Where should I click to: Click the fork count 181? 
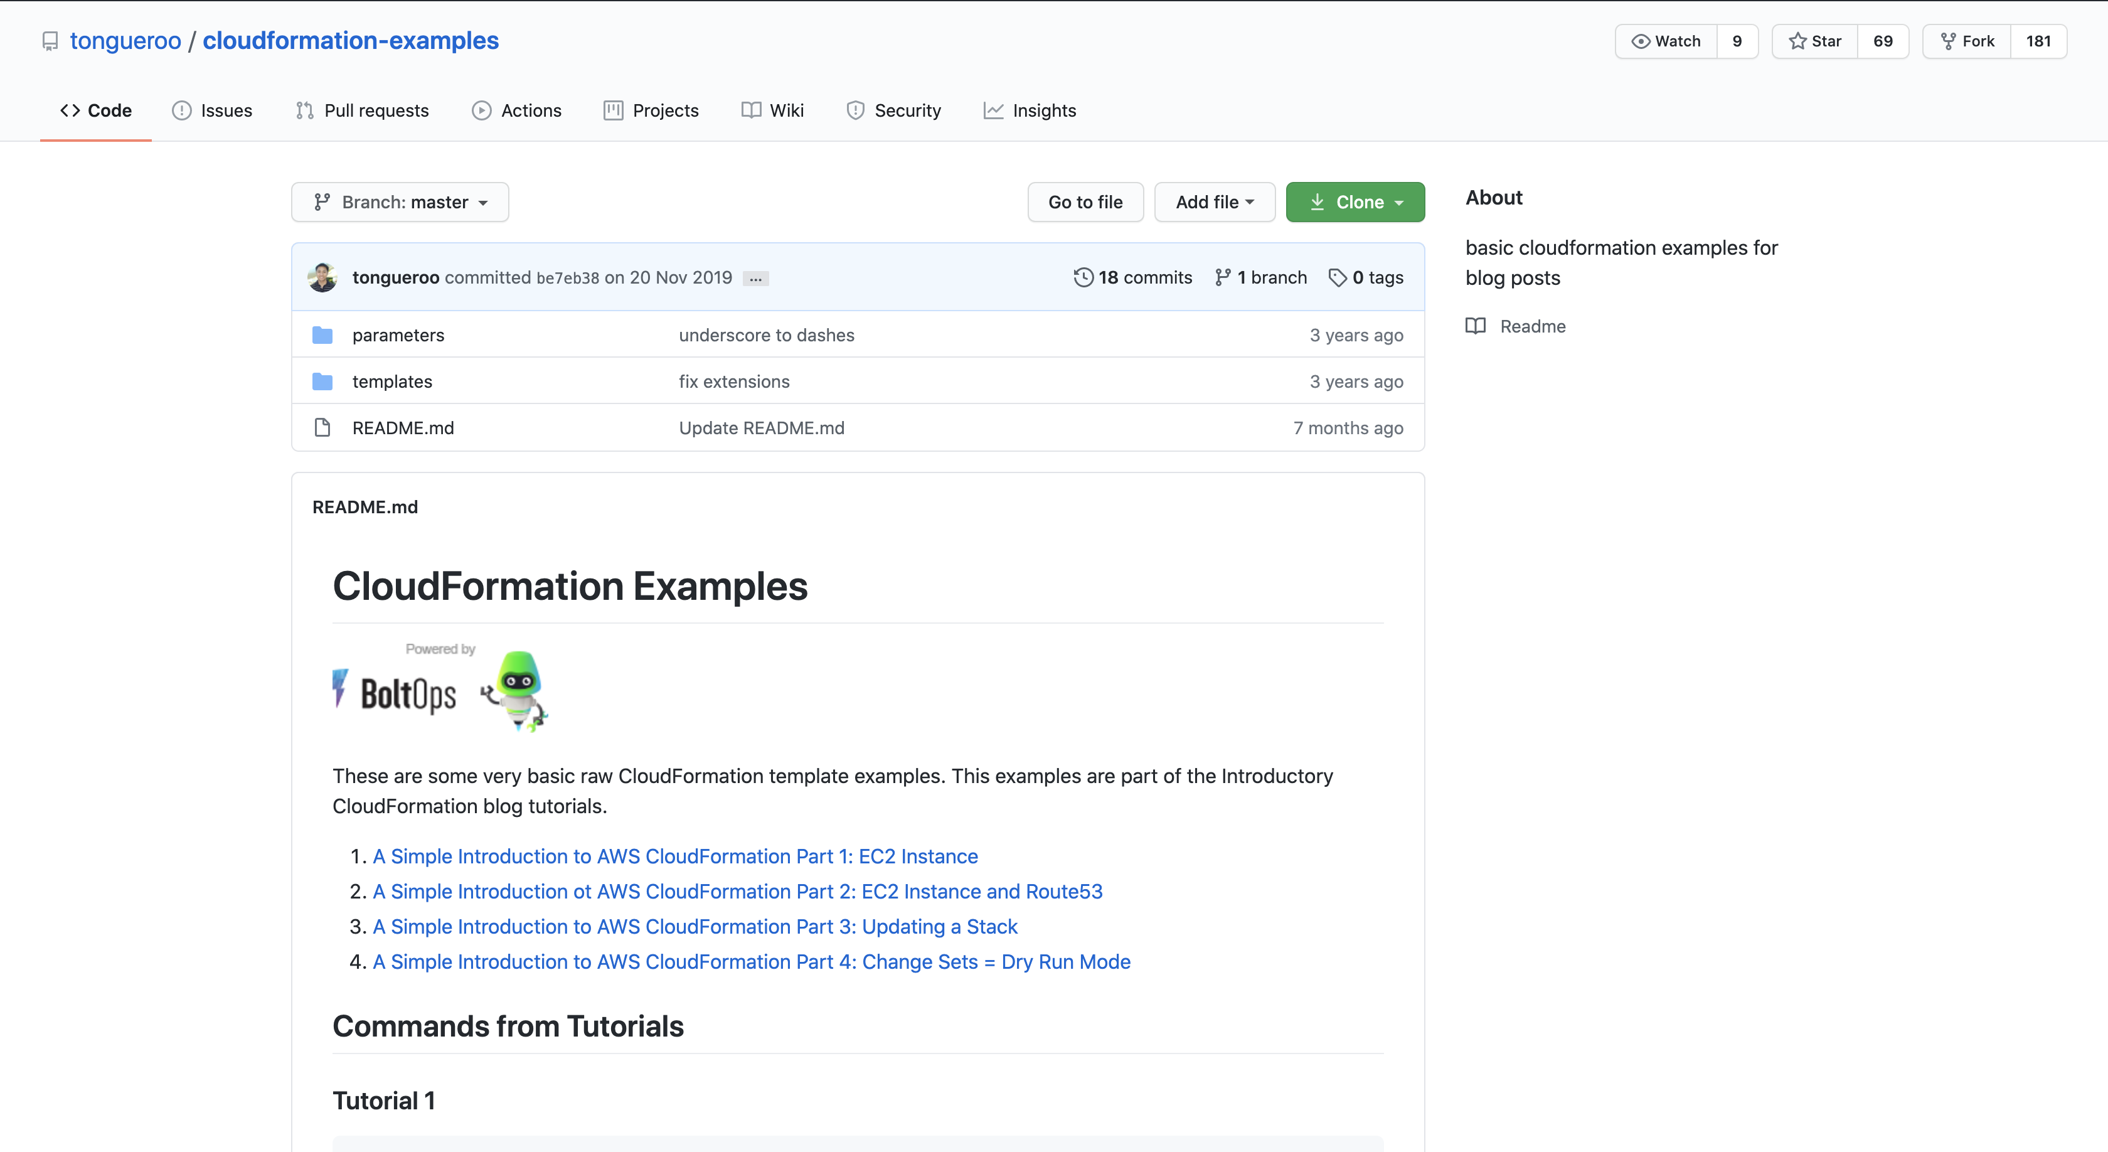coord(2038,41)
